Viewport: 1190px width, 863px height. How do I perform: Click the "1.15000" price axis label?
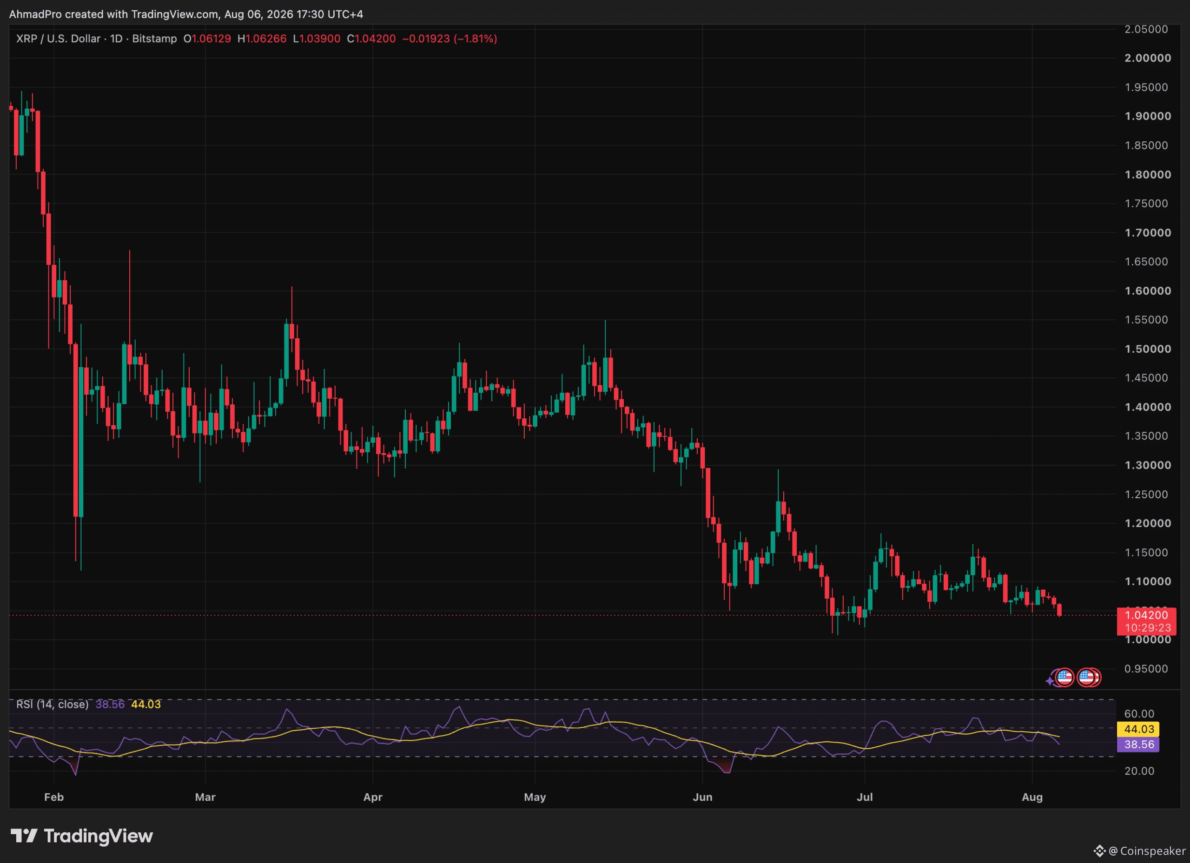coord(1146,553)
